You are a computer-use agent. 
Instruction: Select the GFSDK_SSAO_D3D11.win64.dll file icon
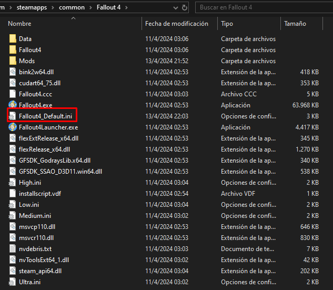click(13, 171)
